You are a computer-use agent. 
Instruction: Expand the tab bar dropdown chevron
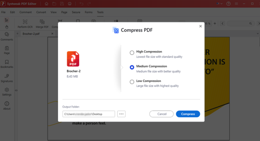coord(257,34)
